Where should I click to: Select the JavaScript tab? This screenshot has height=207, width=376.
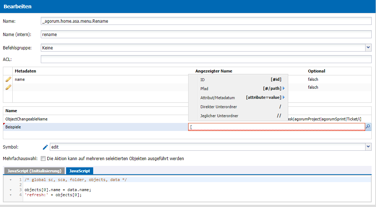(79, 171)
